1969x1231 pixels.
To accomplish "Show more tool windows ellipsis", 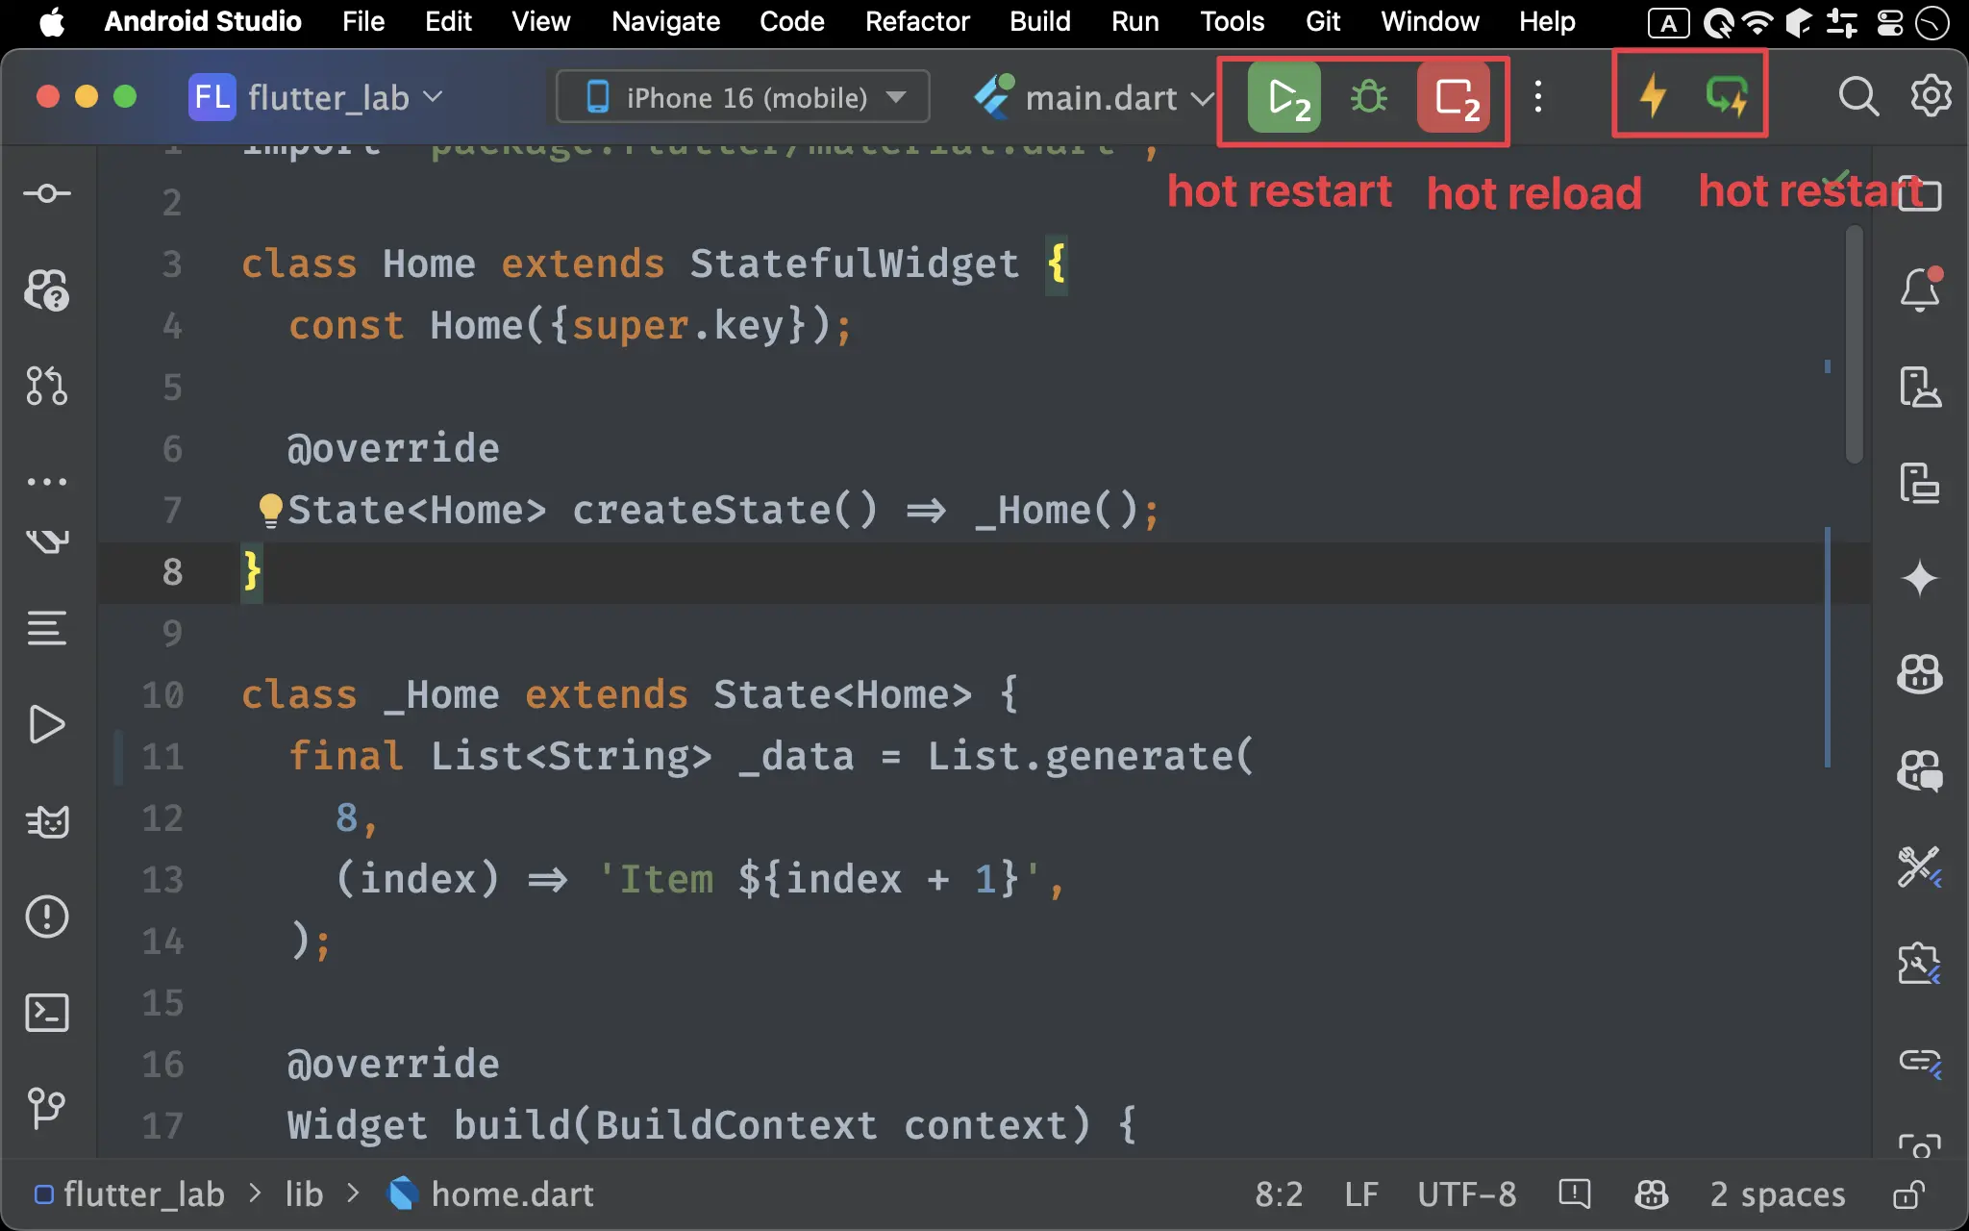I will pos(47,481).
